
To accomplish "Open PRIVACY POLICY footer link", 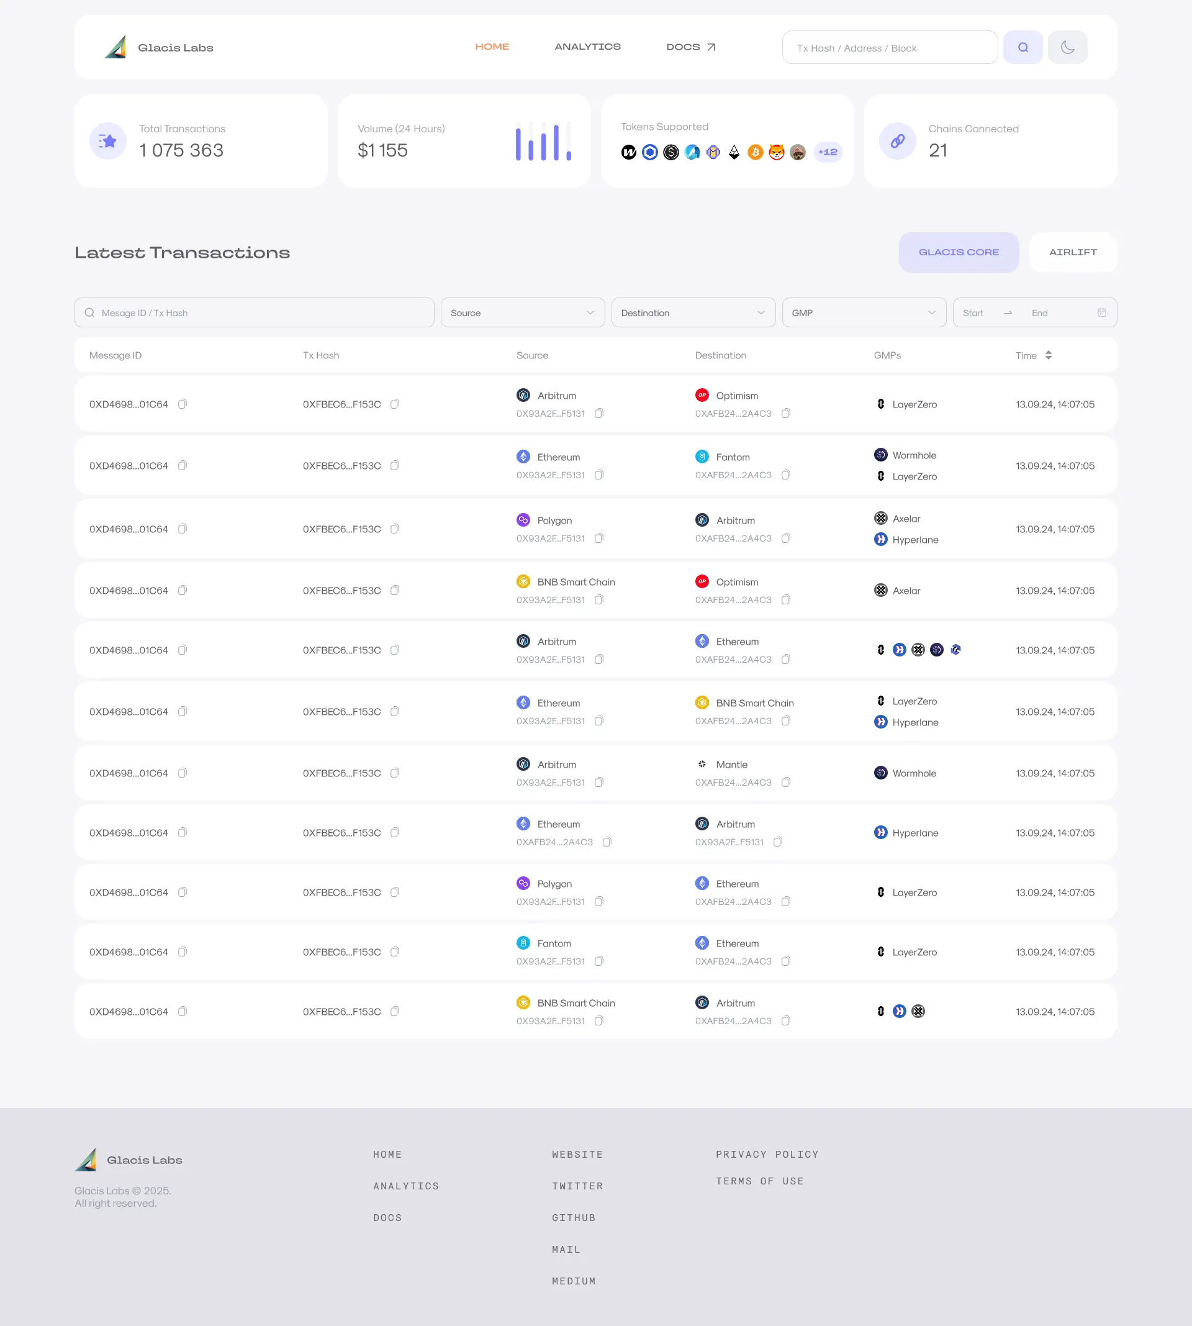I will click(x=767, y=1155).
